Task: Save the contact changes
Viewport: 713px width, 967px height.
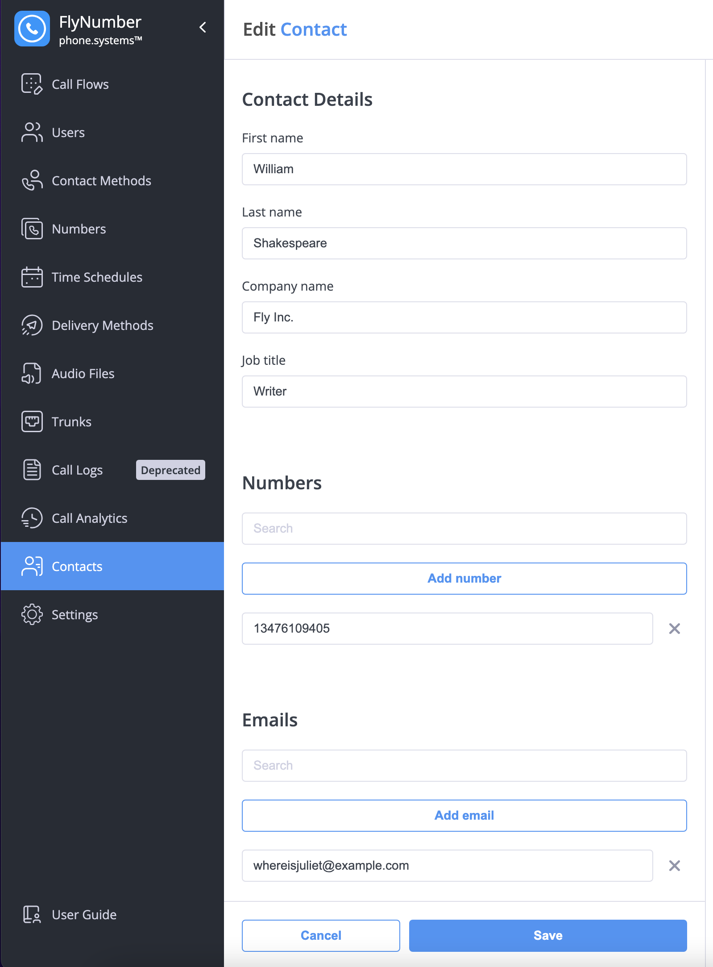Action: click(x=548, y=935)
